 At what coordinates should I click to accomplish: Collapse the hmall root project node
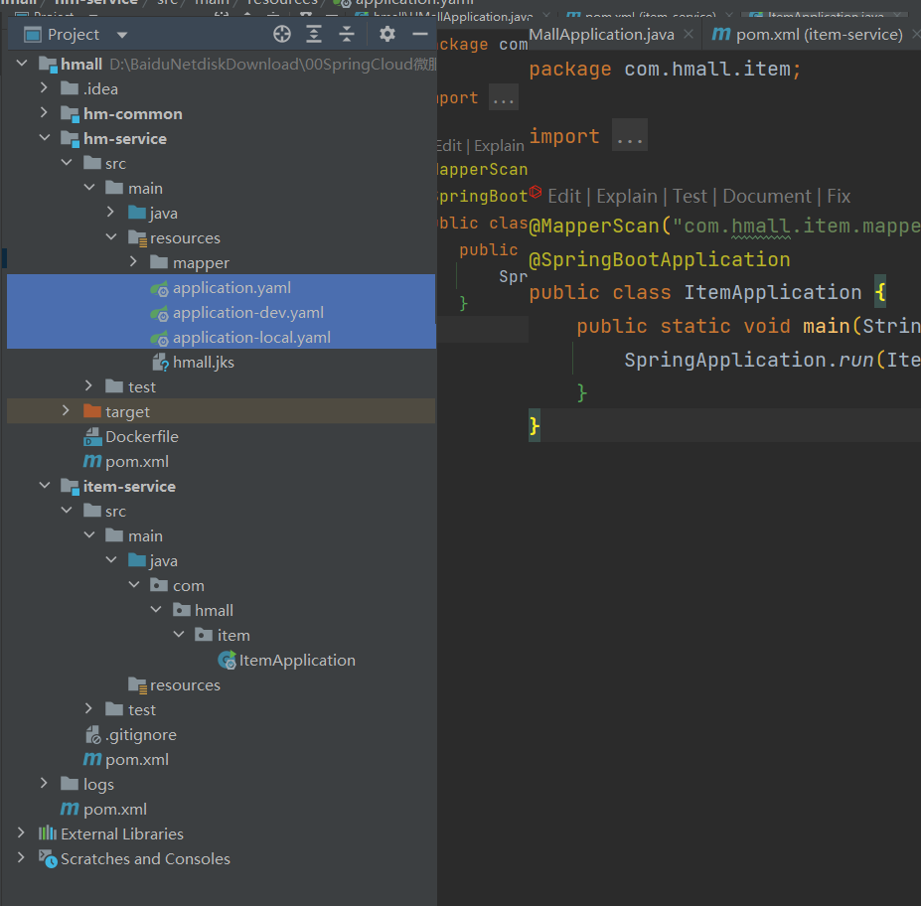click(22, 63)
